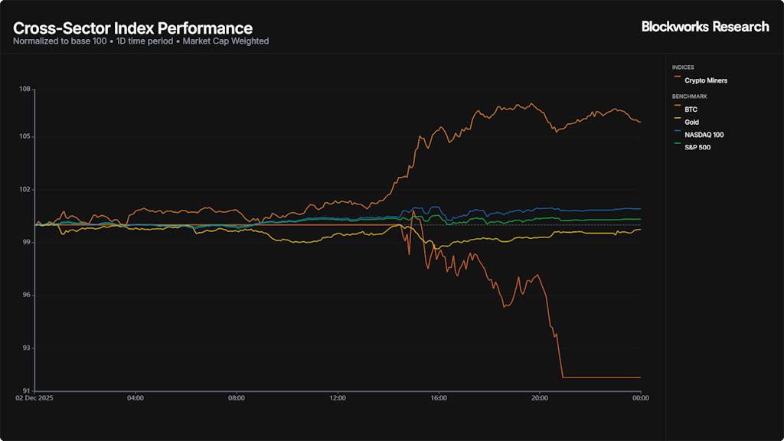784x441 pixels.
Task: Toggle the Crypto Miners legend series
Action: [706, 80]
